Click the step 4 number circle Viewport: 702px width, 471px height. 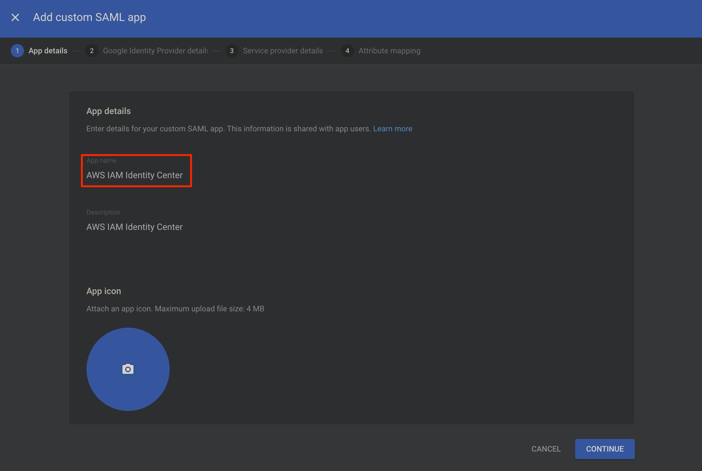347,51
